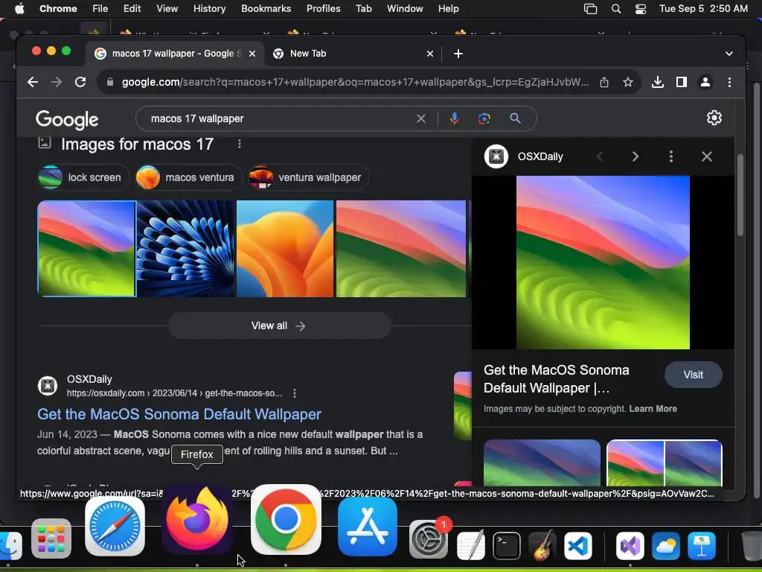
Task: Go back using Chrome's back arrow
Action: [33, 82]
